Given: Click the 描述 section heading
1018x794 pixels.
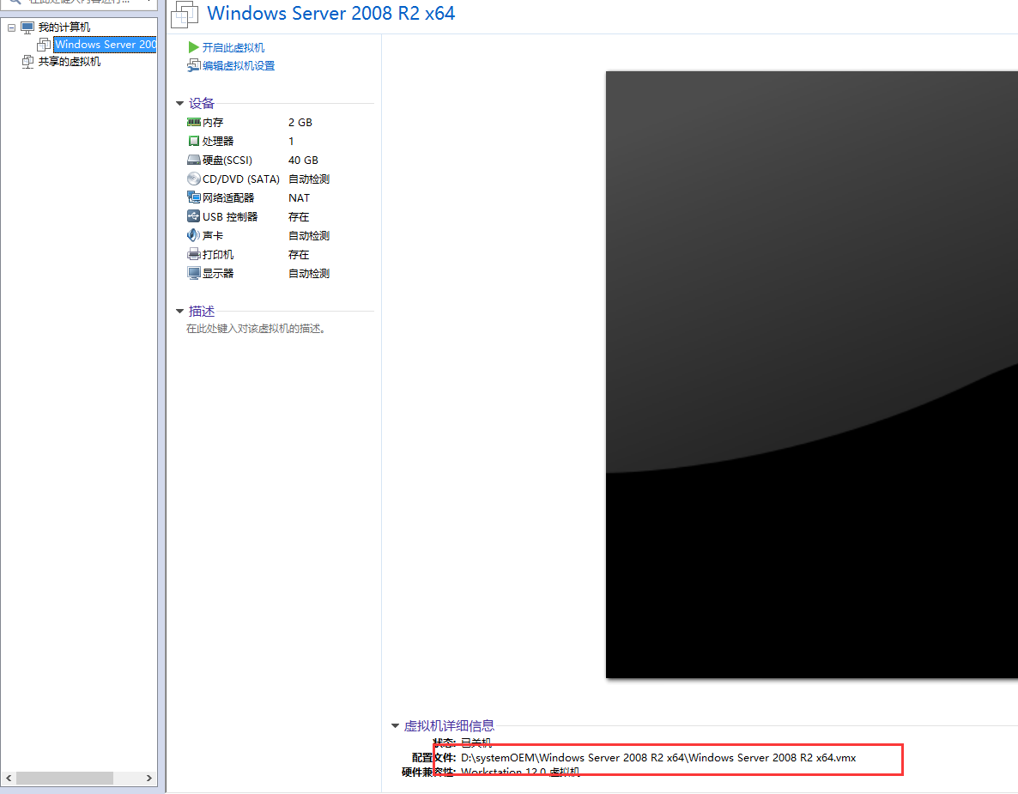Looking at the screenshot, I should click(x=201, y=312).
